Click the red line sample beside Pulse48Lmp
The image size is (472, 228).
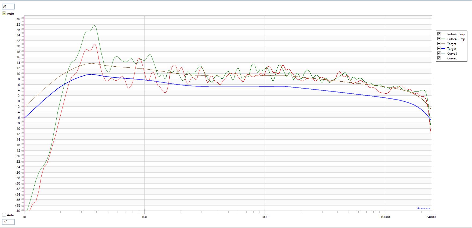click(x=443, y=34)
